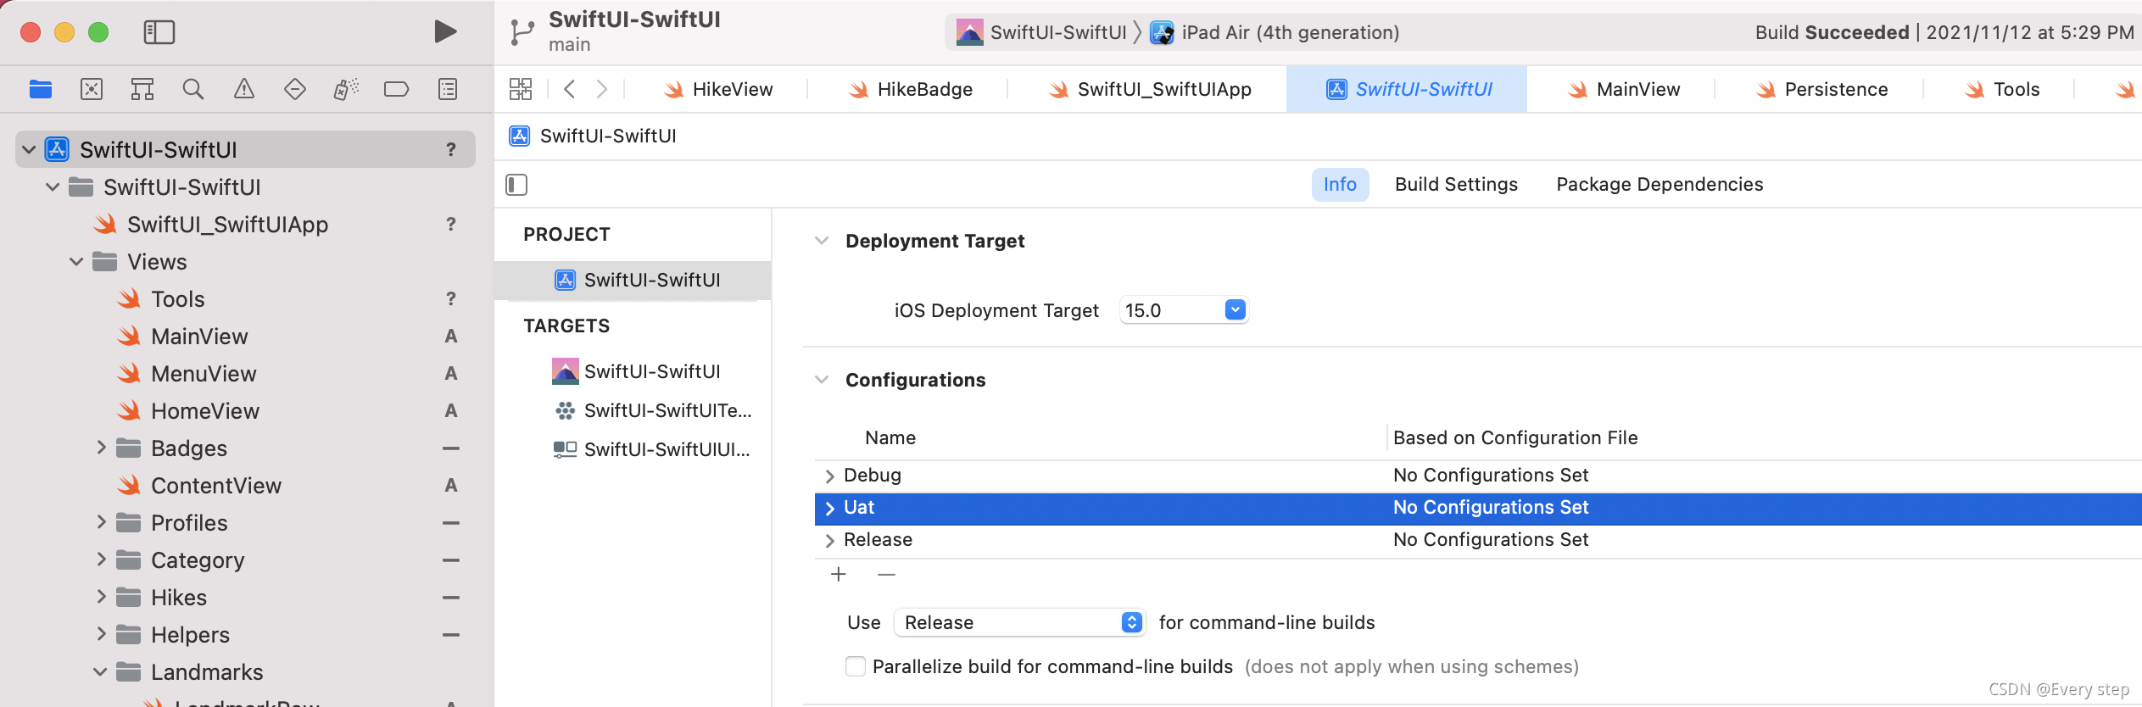Enable Parallelize build for command-line builds

pos(856,666)
